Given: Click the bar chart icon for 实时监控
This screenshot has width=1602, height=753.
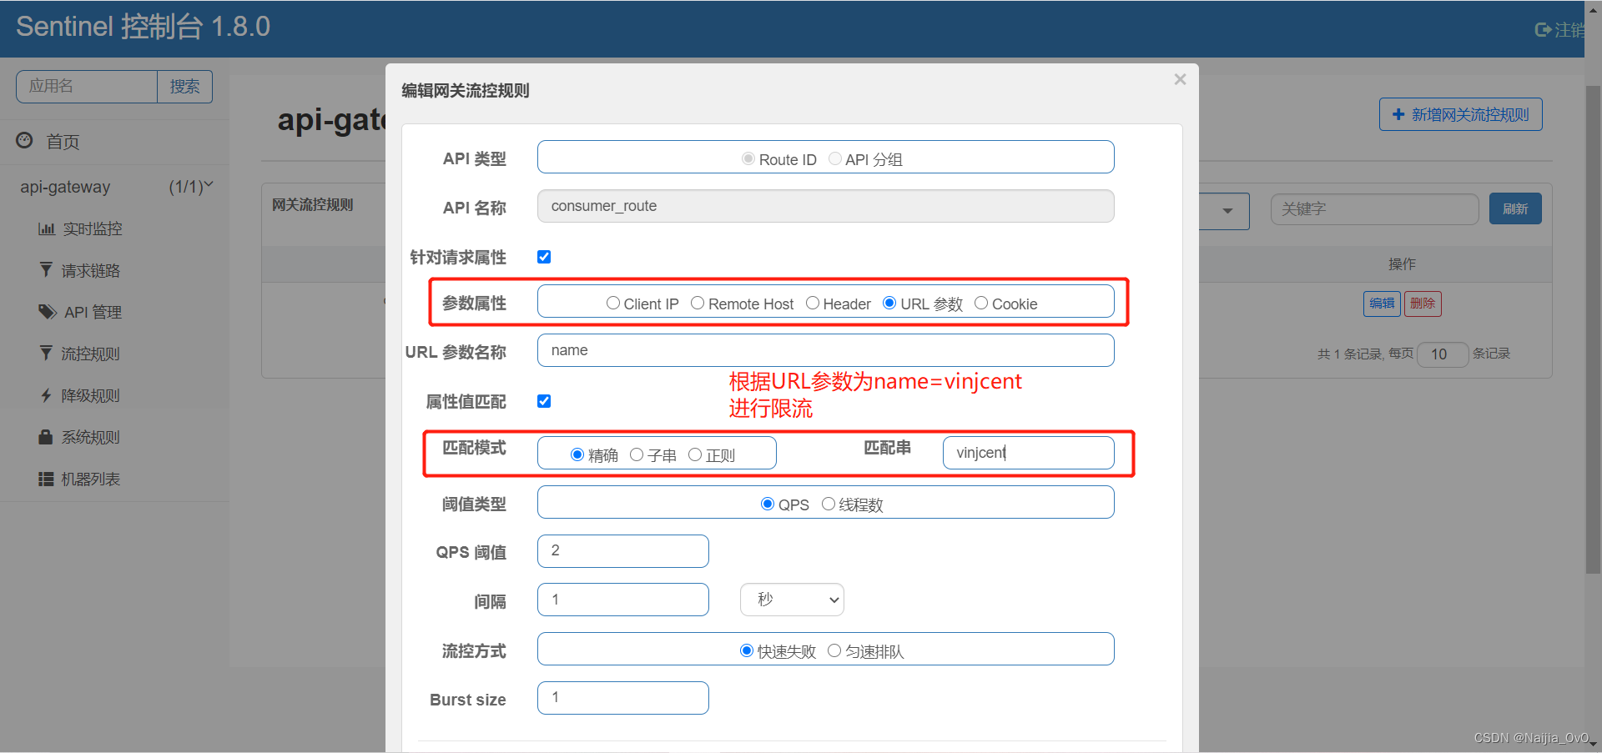Looking at the screenshot, I should tap(47, 228).
